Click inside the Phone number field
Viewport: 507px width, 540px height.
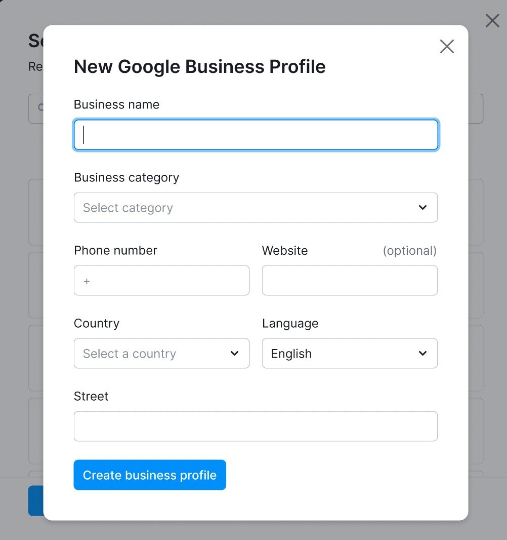point(161,281)
